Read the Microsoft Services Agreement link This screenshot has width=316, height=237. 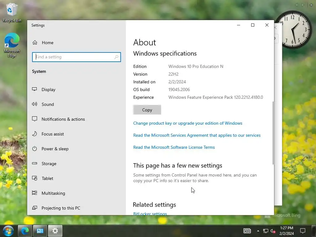(197, 135)
